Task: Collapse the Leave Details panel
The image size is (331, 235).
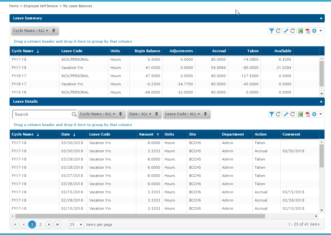Action: (321, 101)
